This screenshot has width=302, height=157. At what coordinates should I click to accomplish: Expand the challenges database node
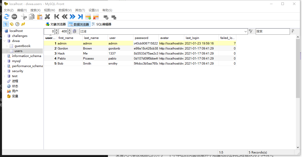pos(4,36)
